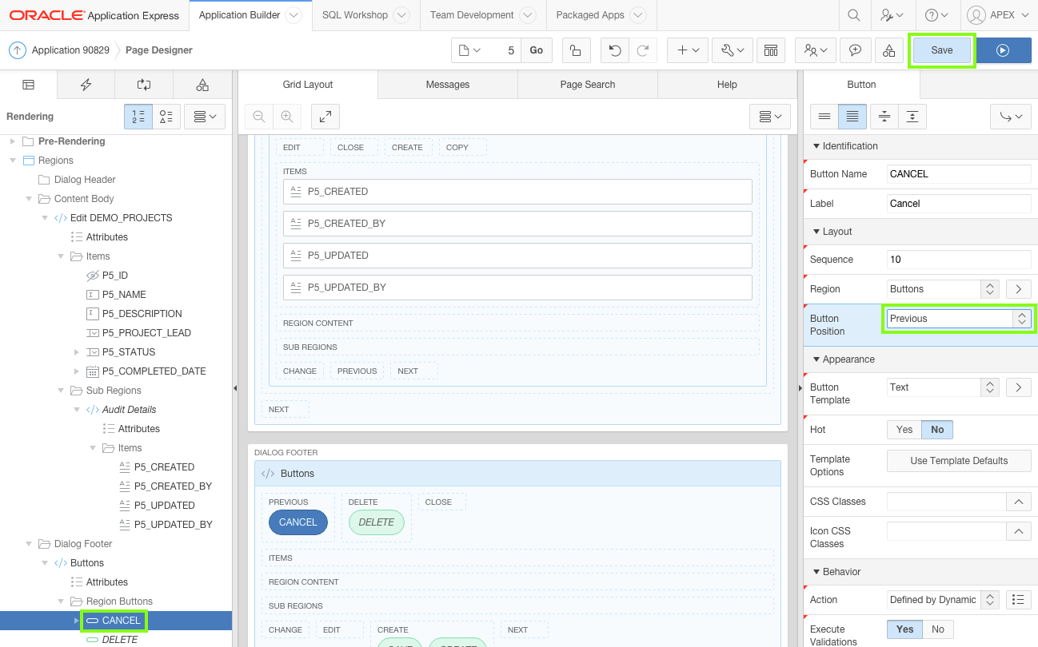Screen dimensions: 1038x647
Task: Click the Save button
Action: click(941, 50)
